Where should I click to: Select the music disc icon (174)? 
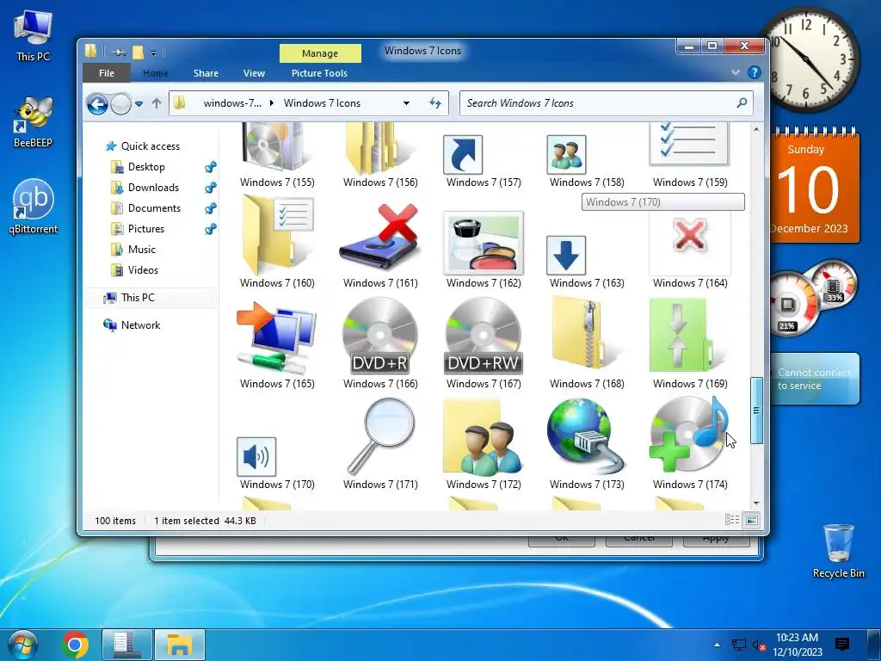point(689,435)
